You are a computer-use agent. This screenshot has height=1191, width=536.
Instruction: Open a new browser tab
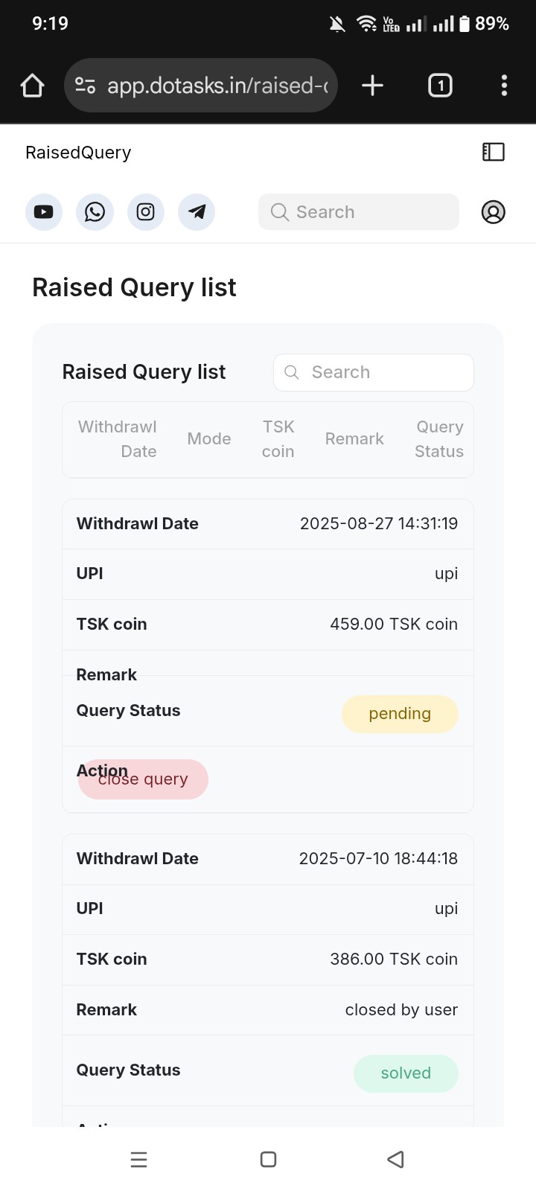pyautogui.click(x=372, y=86)
